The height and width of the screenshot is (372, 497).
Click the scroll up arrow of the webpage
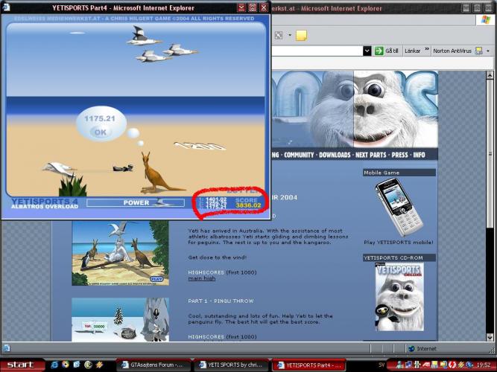(490, 75)
